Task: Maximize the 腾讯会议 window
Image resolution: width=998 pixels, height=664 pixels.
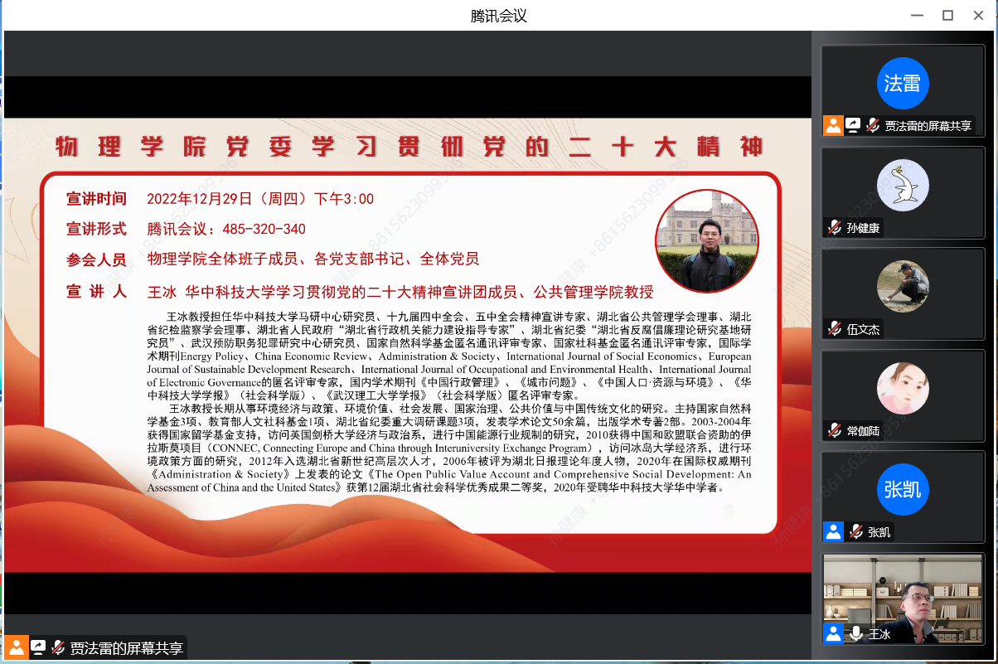Action: point(947,15)
